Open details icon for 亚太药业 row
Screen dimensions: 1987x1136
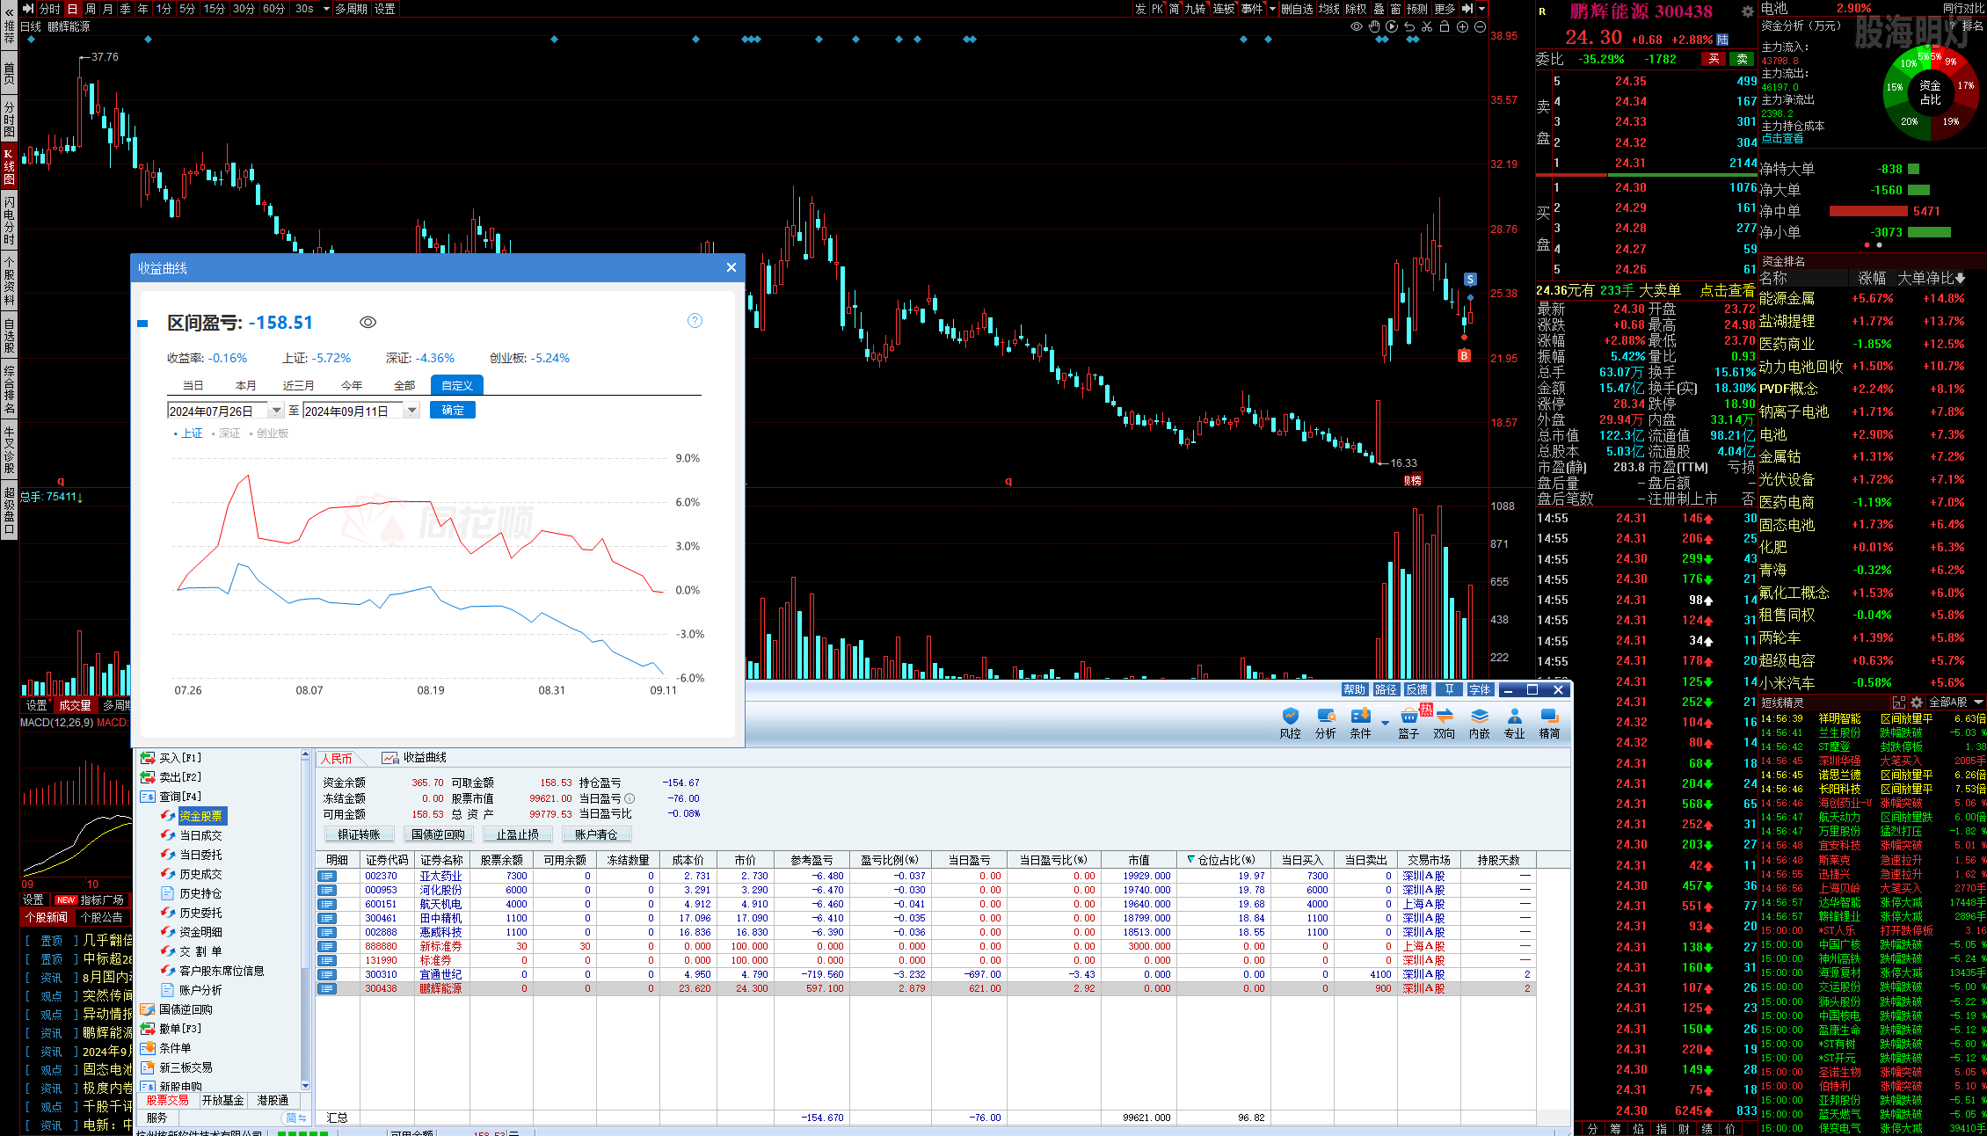[327, 876]
